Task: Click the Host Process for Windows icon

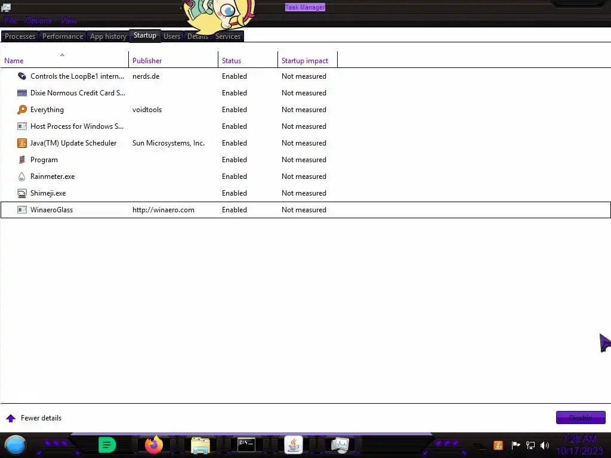Action: click(x=22, y=126)
